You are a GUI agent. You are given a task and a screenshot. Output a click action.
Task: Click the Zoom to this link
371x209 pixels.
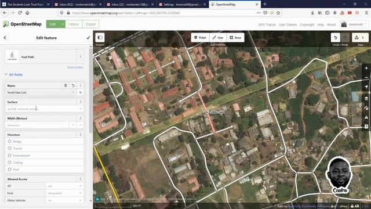(x=75, y=67)
